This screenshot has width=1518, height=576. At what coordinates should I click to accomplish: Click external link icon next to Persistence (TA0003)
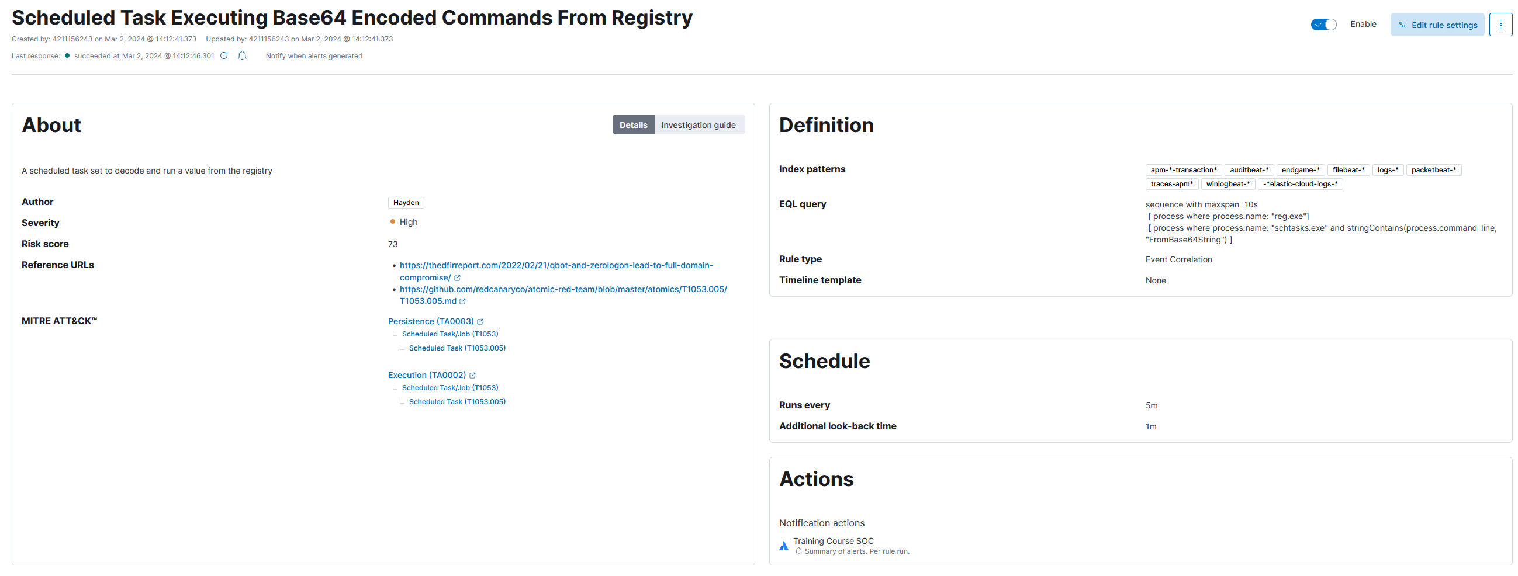click(x=480, y=321)
